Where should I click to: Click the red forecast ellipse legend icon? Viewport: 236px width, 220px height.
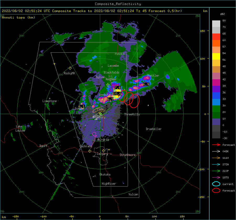[216, 190]
